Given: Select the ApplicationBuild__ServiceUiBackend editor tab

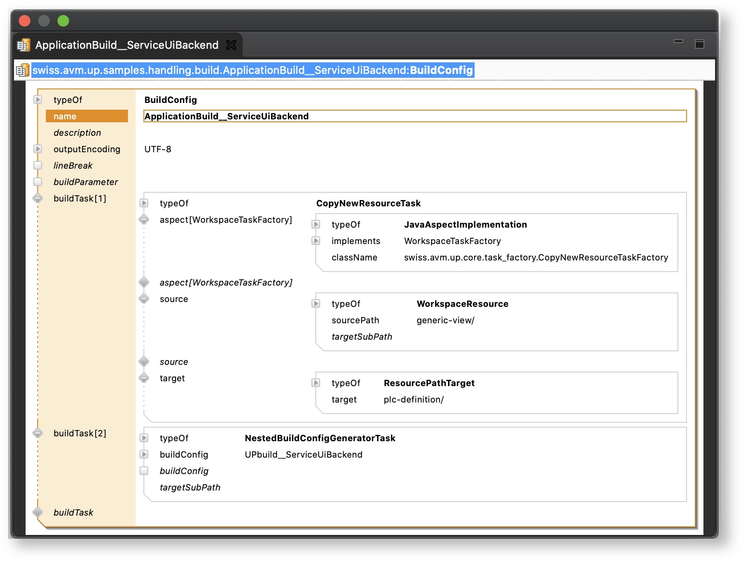Looking at the screenshot, I should (126, 45).
